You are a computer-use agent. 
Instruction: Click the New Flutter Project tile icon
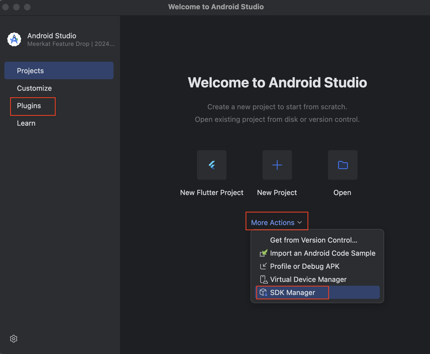pyautogui.click(x=212, y=165)
